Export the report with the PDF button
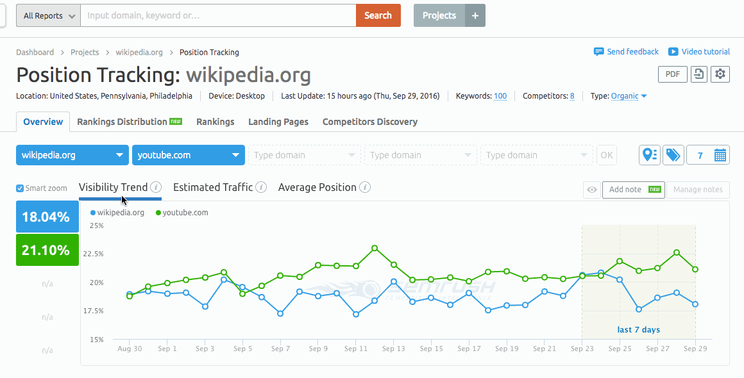The width and height of the screenshot is (744, 378). tap(673, 74)
